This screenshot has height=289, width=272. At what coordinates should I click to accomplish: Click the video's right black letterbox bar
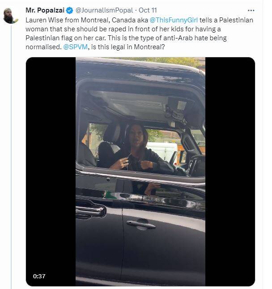pyautogui.click(x=230, y=170)
